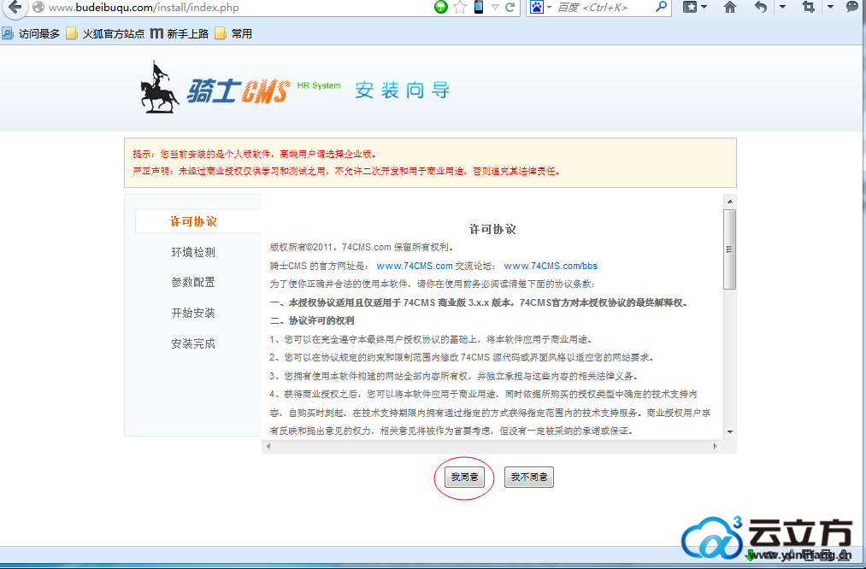The height and width of the screenshot is (569, 866).
Task: Expand the dropdown next to the undo arrow
Action: click(782, 7)
